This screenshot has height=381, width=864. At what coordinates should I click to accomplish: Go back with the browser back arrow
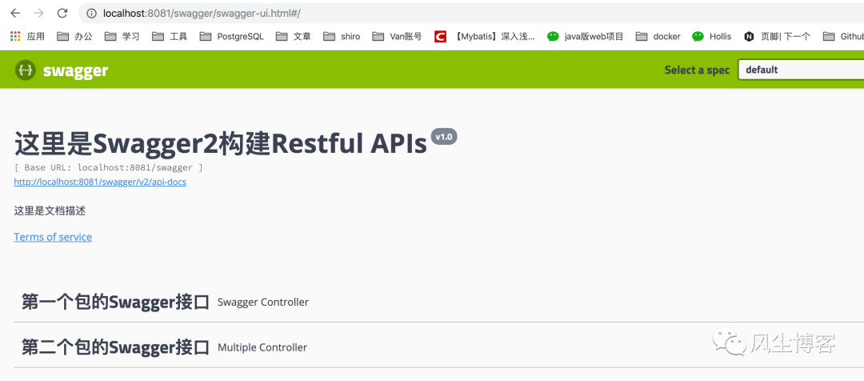tap(15, 13)
